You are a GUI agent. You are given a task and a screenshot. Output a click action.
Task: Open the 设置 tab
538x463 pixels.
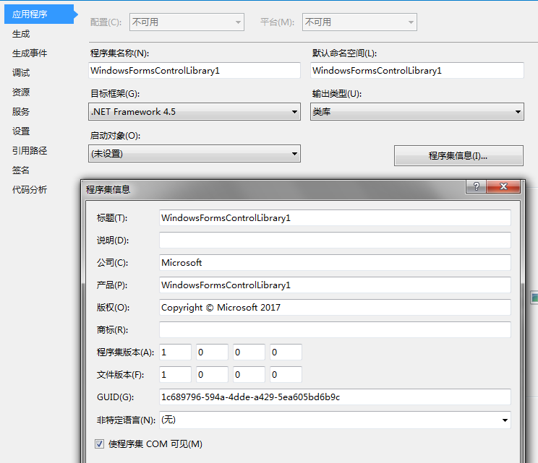(21, 131)
